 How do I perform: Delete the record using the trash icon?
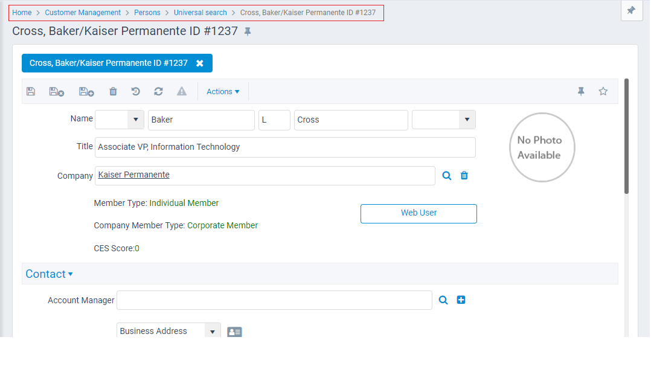tap(113, 91)
